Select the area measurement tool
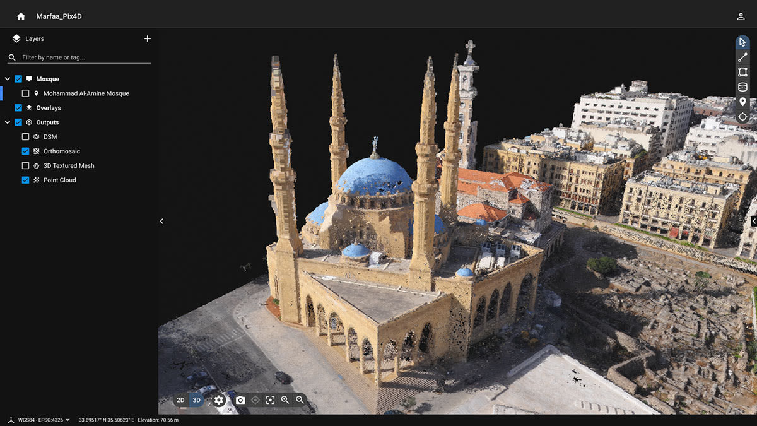Image resolution: width=757 pixels, height=426 pixels. click(x=742, y=71)
